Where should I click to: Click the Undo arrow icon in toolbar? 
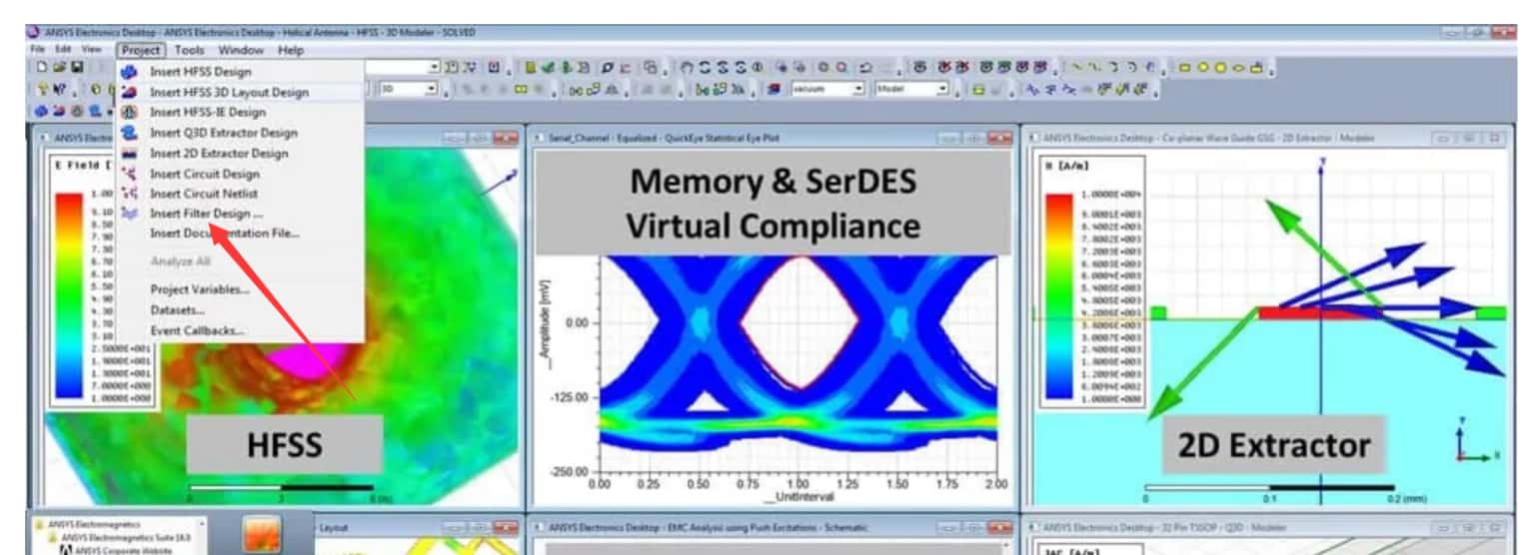tap(866, 68)
